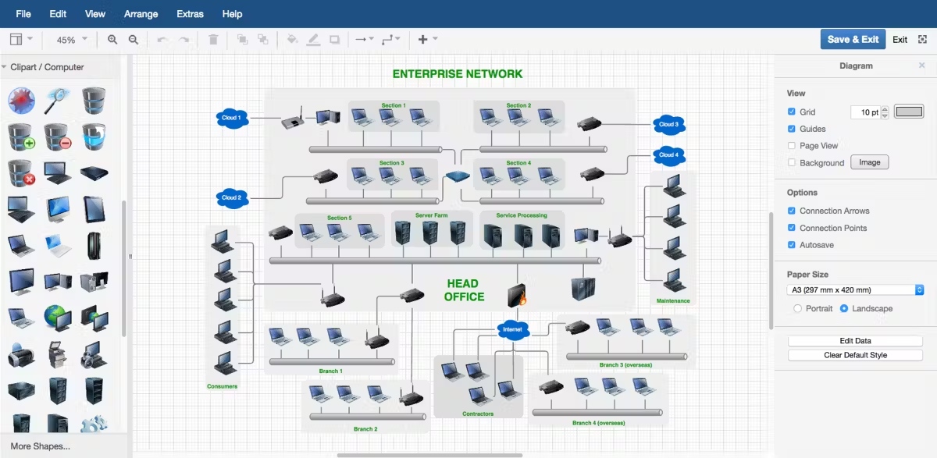937x458 pixels.
Task: Open the Arrange menu
Action: 141,14
